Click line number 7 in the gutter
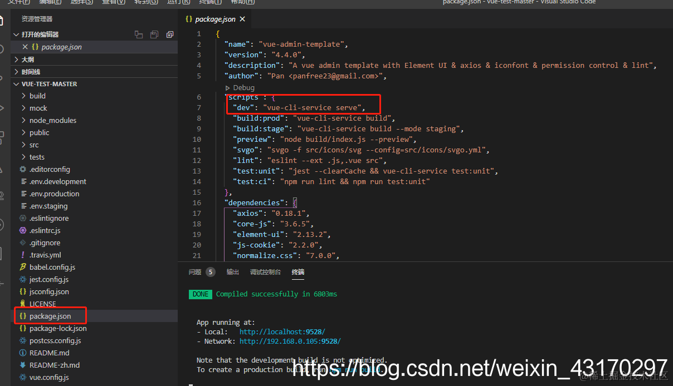 click(x=198, y=108)
